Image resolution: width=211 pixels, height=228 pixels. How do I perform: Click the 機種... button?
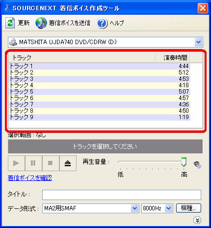(188, 208)
